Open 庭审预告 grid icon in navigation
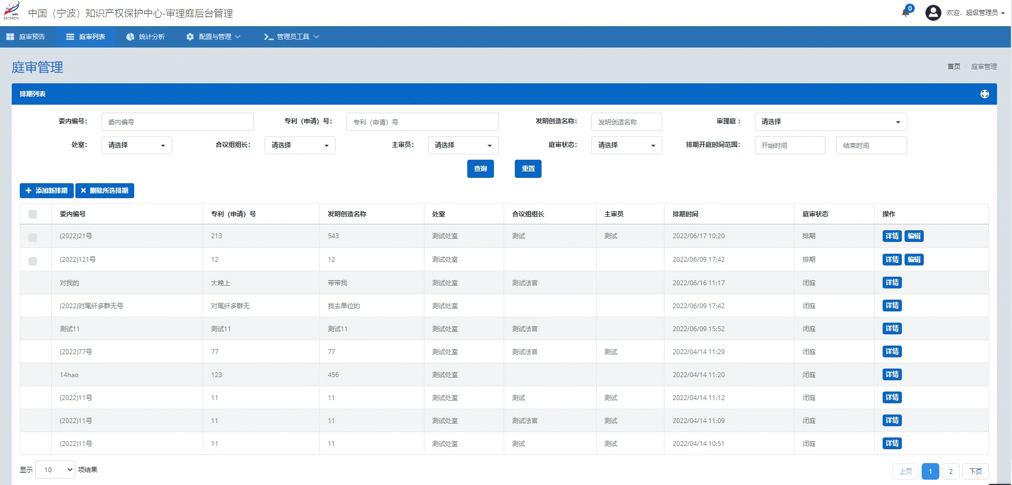This screenshot has width=1012, height=485. (x=10, y=37)
